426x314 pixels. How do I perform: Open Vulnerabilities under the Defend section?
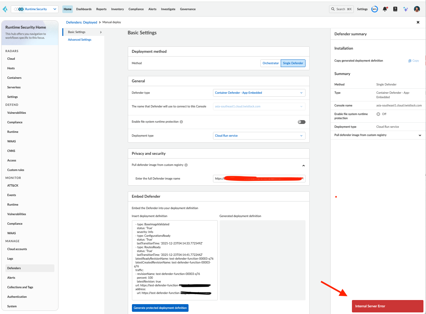(17, 113)
